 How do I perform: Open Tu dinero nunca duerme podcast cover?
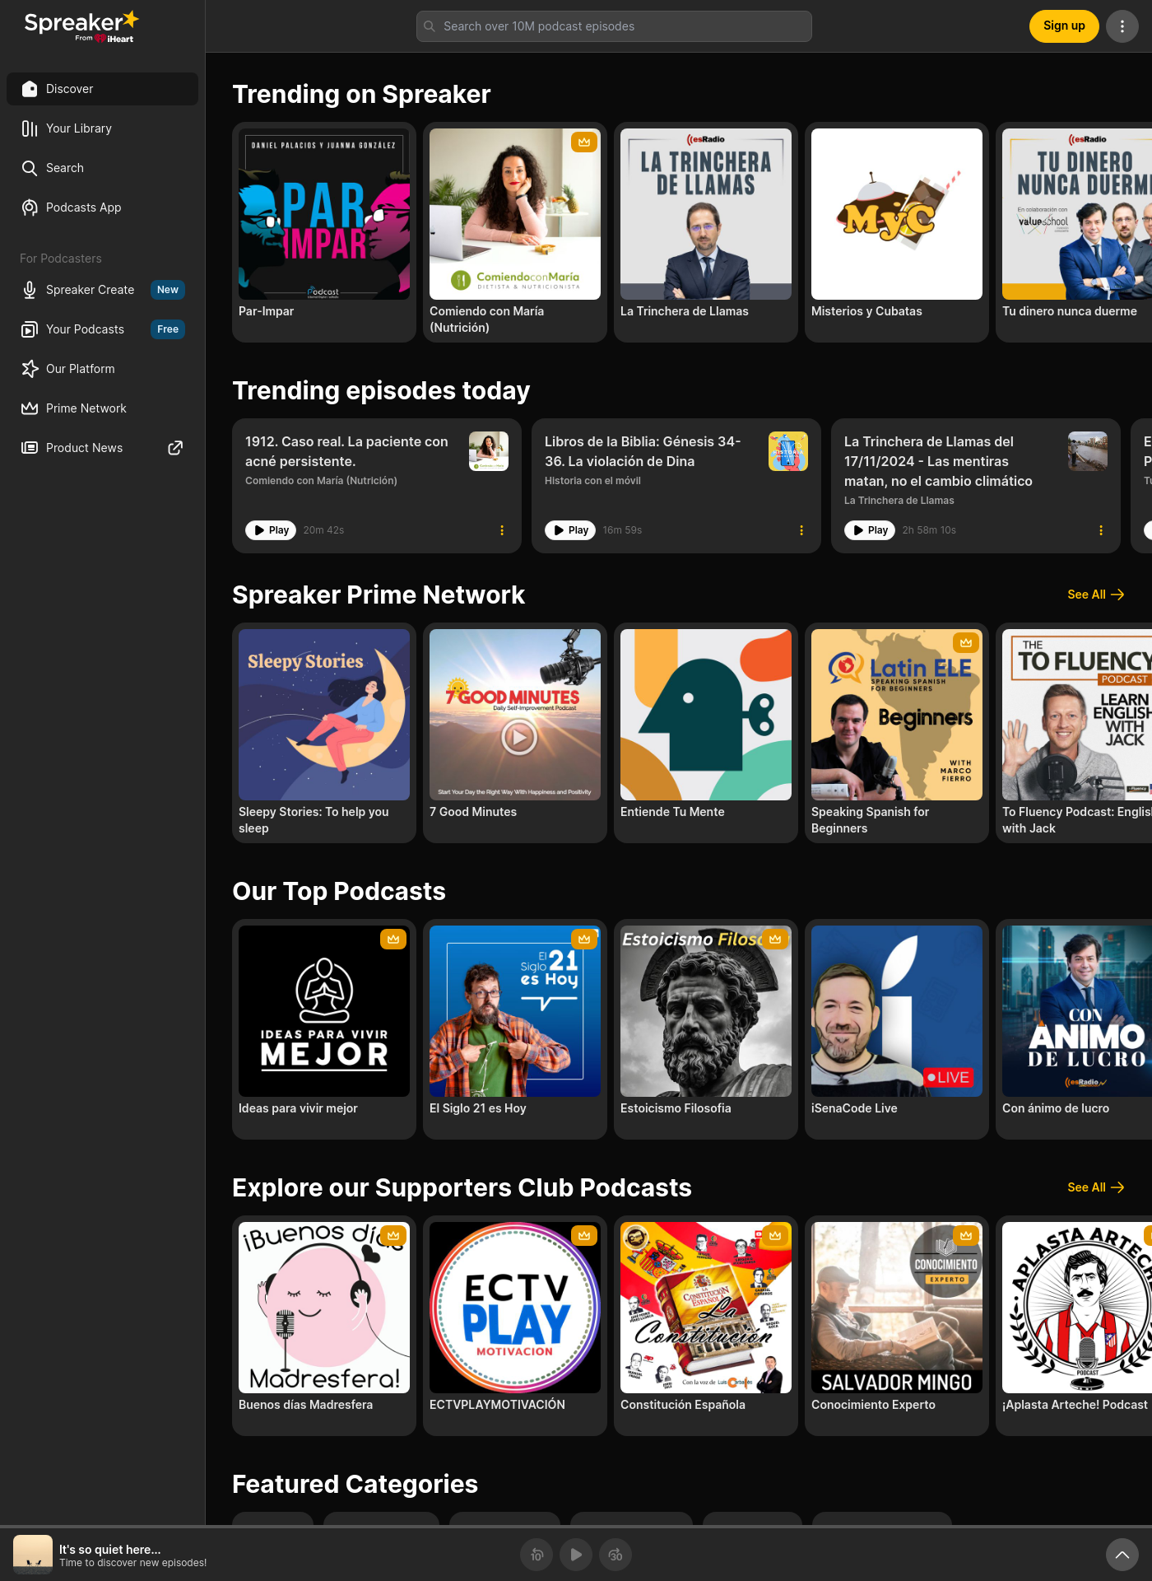[x=1077, y=214]
